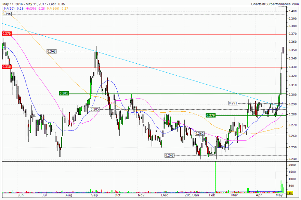This screenshot has width=301, height=200.
Task: Click the 0.291 price label box
Action: coord(233,103)
